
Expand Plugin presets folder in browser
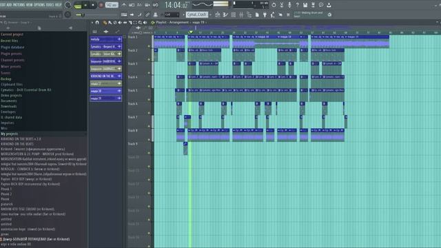[11, 54]
